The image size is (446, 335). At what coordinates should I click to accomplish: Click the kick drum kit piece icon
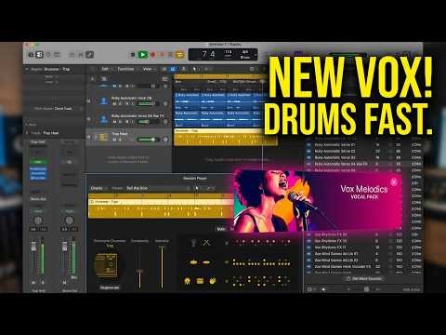(187, 281)
